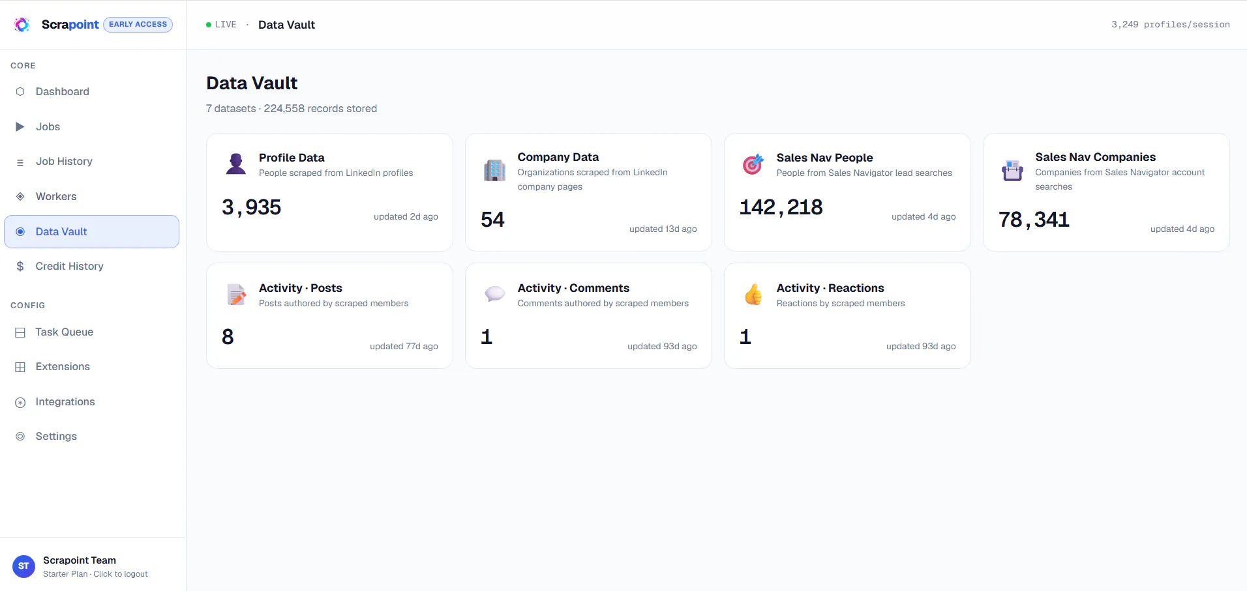Click the ST user avatar

click(23, 566)
